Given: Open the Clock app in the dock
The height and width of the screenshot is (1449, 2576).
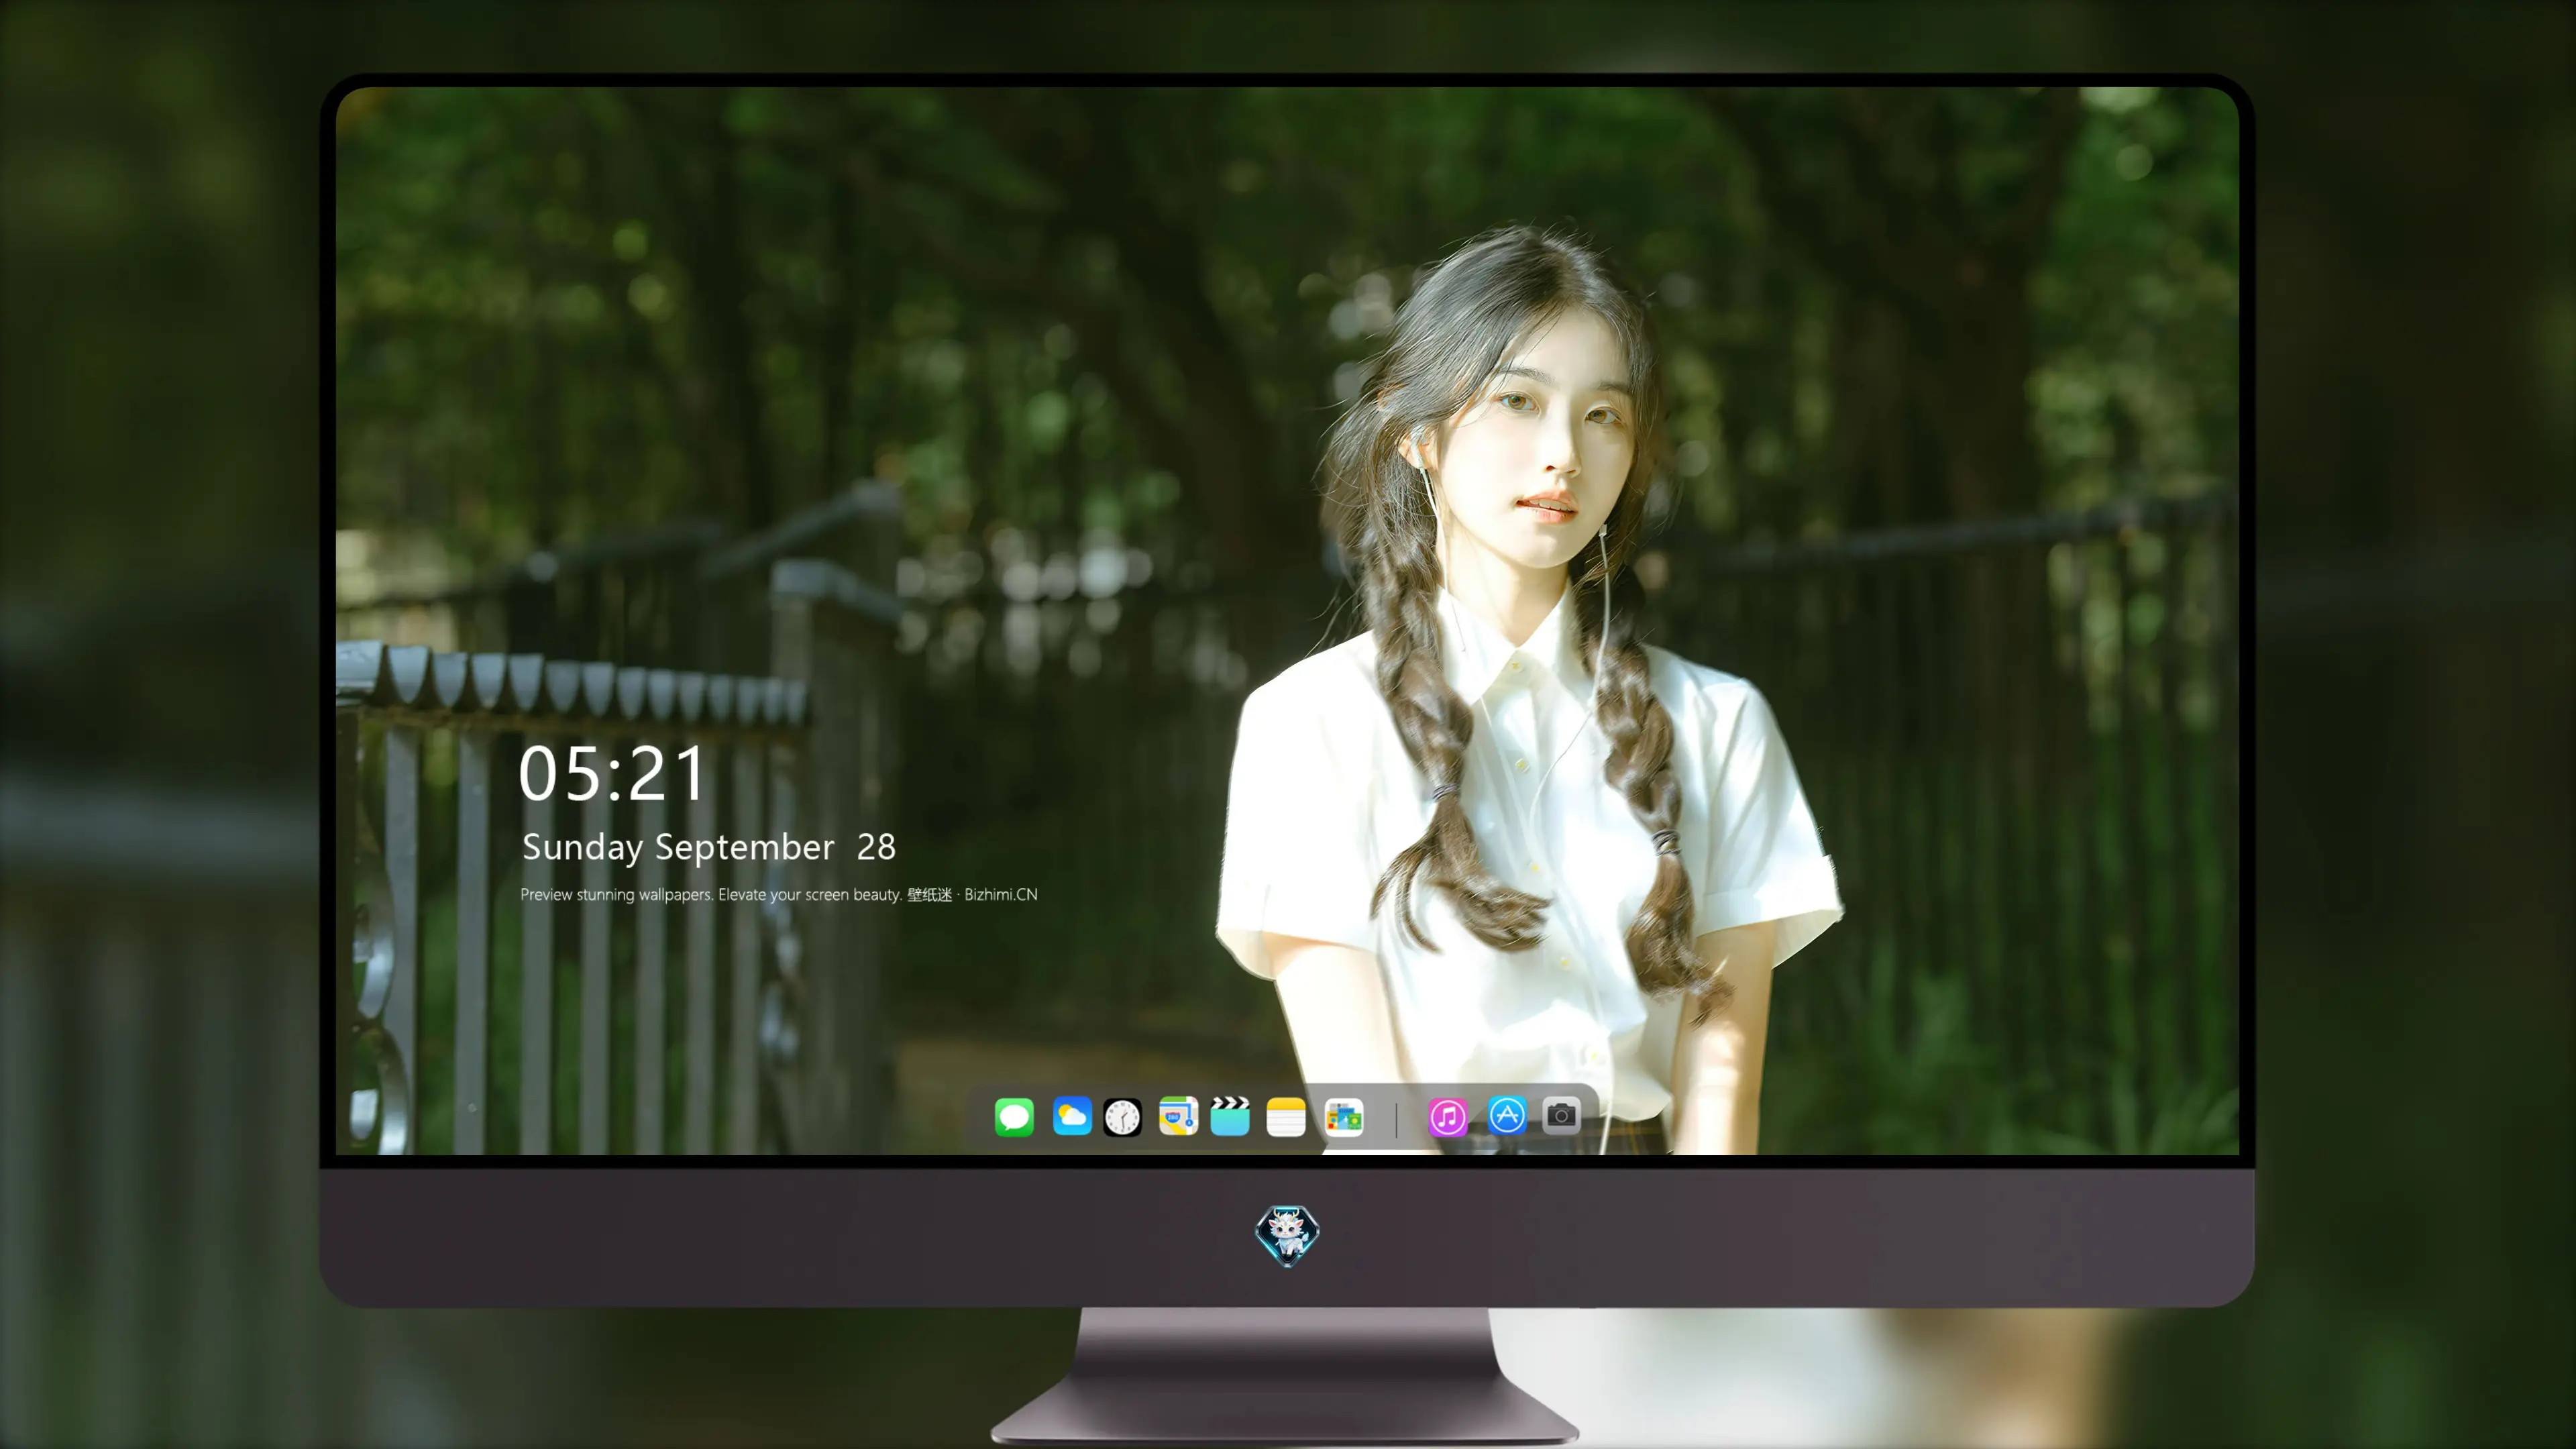Looking at the screenshot, I should pyautogui.click(x=1122, y=1117).
